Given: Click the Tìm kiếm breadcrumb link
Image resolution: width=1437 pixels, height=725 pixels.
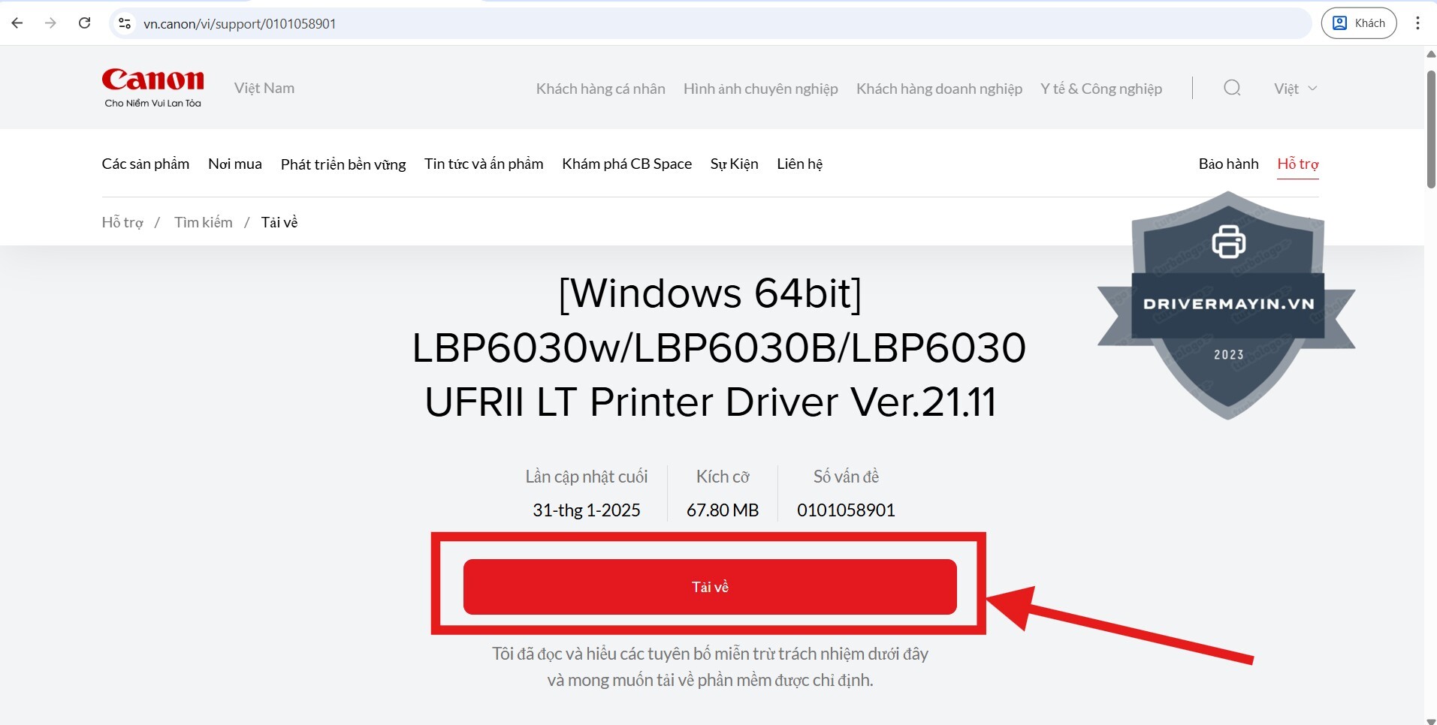Looking at the screenshot, I should [x=204, y=222].
